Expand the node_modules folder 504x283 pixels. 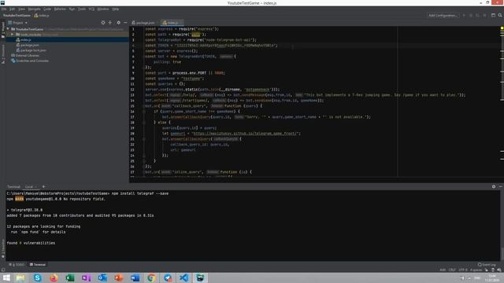(13, 35)
